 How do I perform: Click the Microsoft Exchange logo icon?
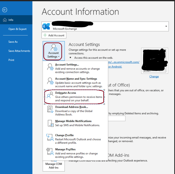pyautogui.click(x=46, y=26)
